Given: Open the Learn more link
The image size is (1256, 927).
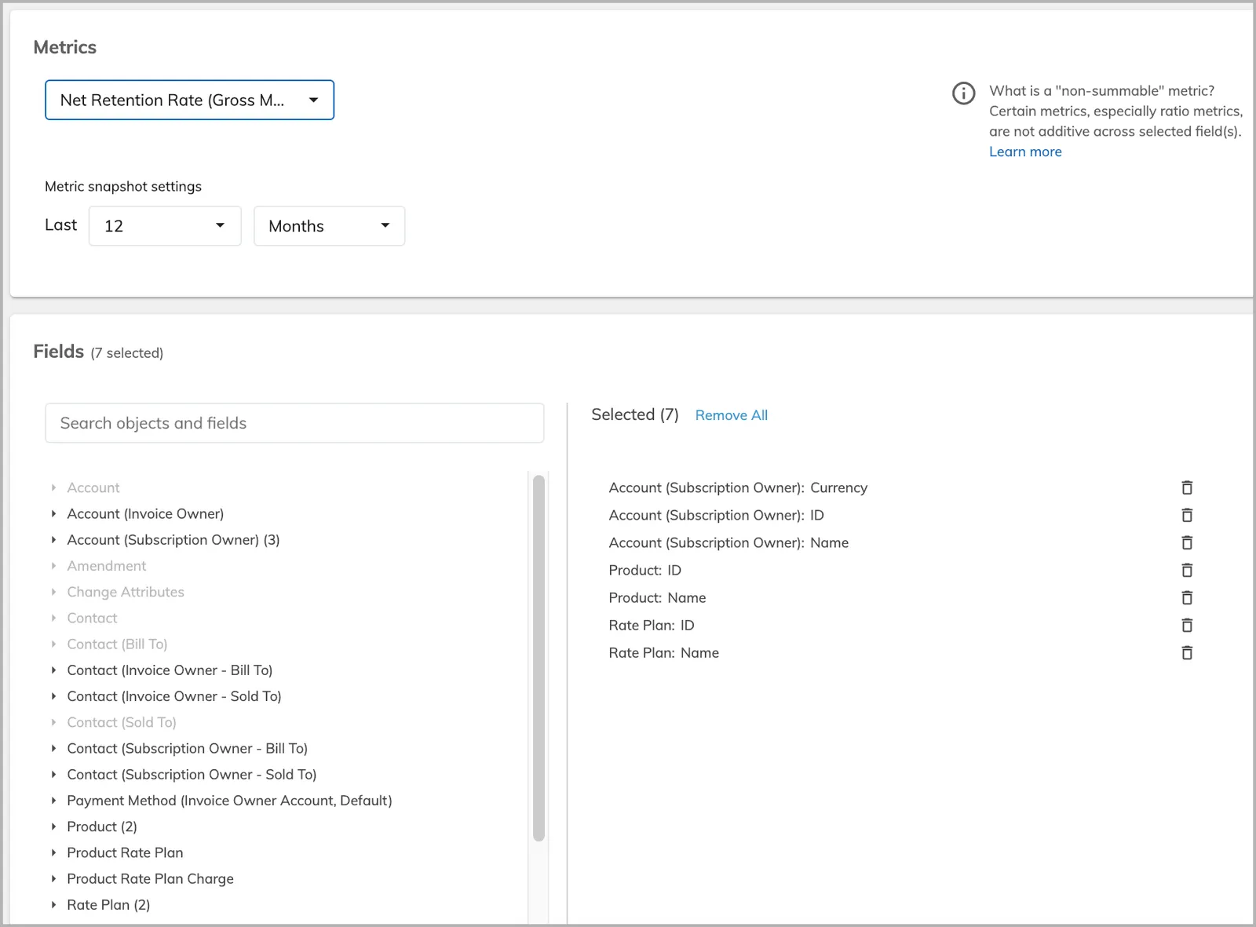Looking at the screenshot, I should click(1025, 151).
